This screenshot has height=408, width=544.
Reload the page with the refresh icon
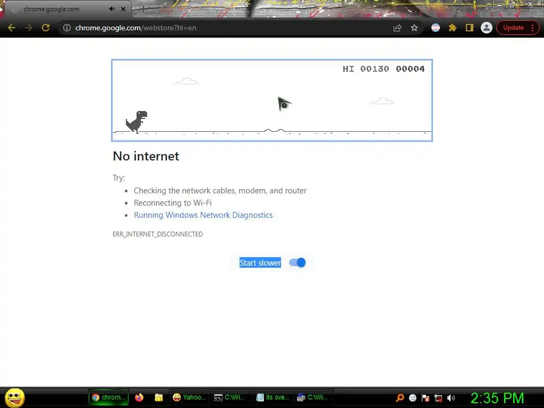[x=46, y=28]
